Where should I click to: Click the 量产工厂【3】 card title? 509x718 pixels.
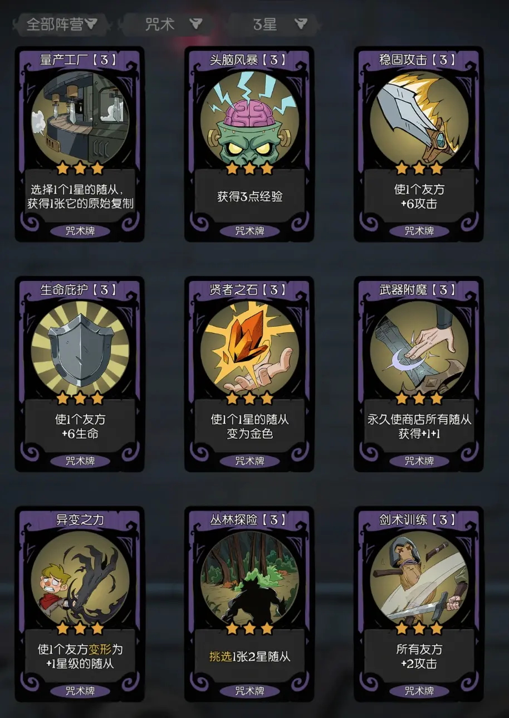pos(80,60)
